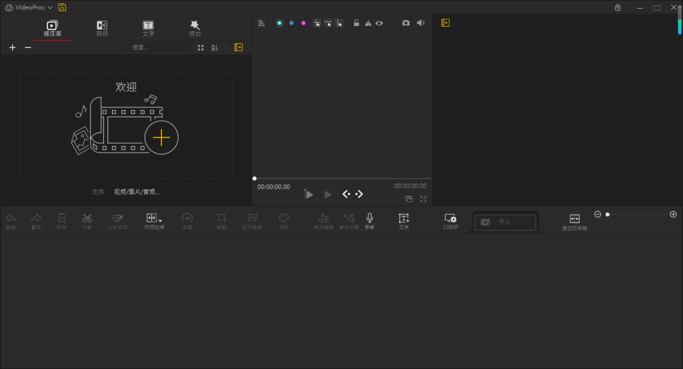Click the 视频/图片/音频 supported formats text
Viewport: 683px width, 369px height.
pyautogui.click(x=137, y=192)
